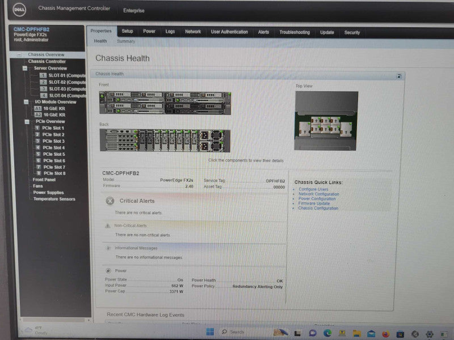Click the A1 I/O module icon

37,108
